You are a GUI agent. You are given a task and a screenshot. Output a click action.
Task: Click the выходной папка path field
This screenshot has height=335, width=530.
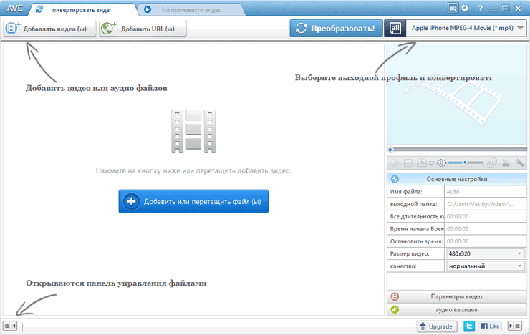coord(486,204)
